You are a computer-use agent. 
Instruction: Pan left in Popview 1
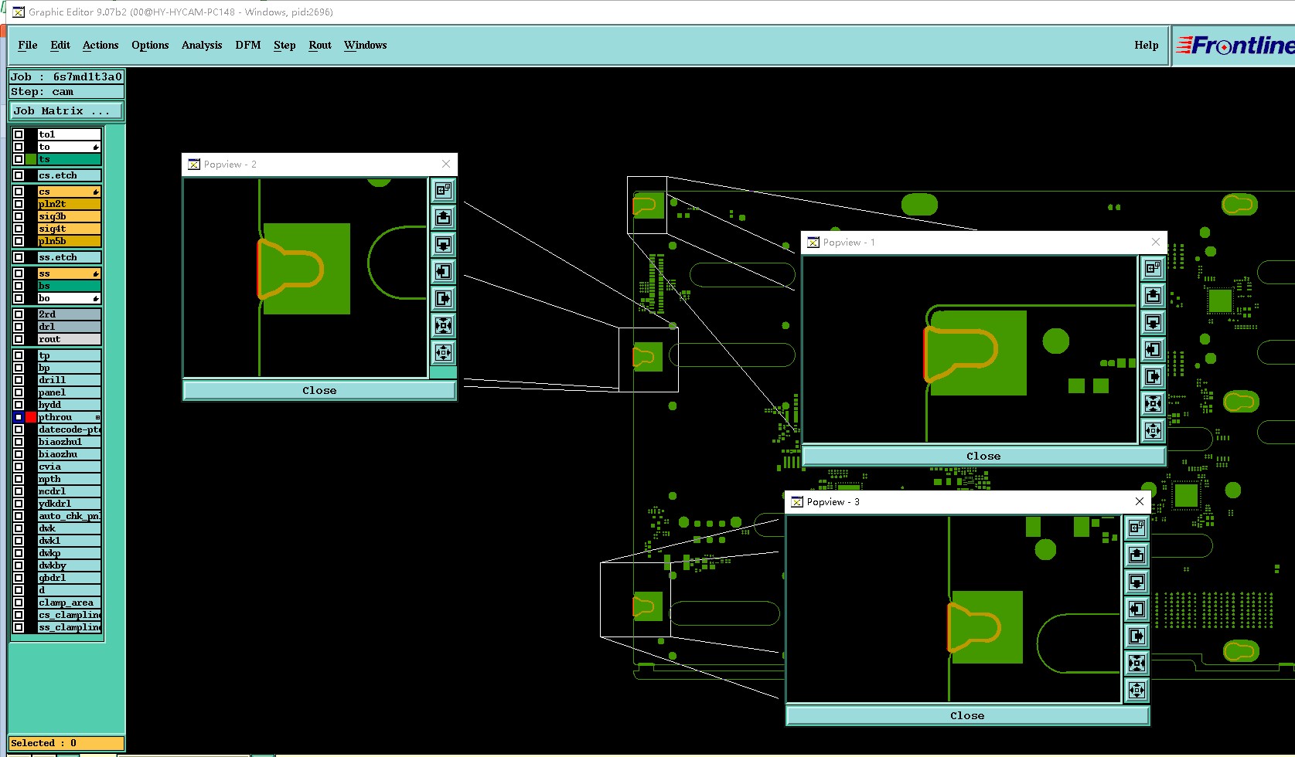tap(1153, 349)
